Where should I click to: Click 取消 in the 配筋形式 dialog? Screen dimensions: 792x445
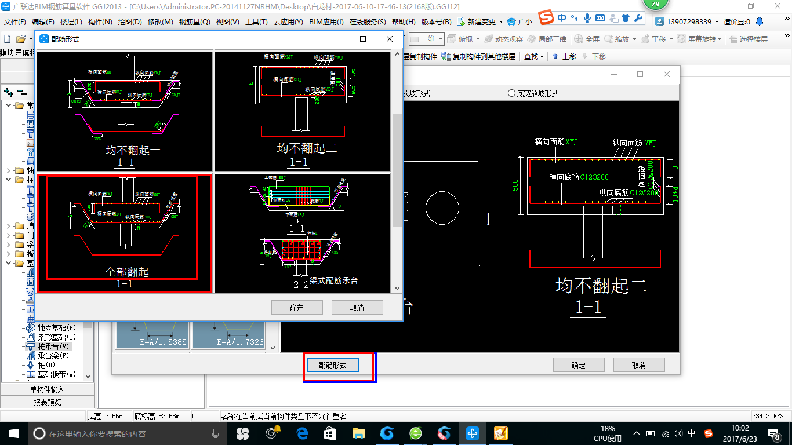(357, 308)
